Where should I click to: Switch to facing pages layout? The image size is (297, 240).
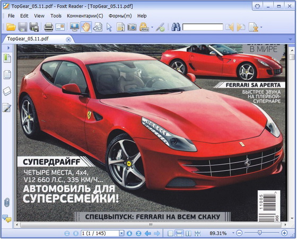[188, 234]
